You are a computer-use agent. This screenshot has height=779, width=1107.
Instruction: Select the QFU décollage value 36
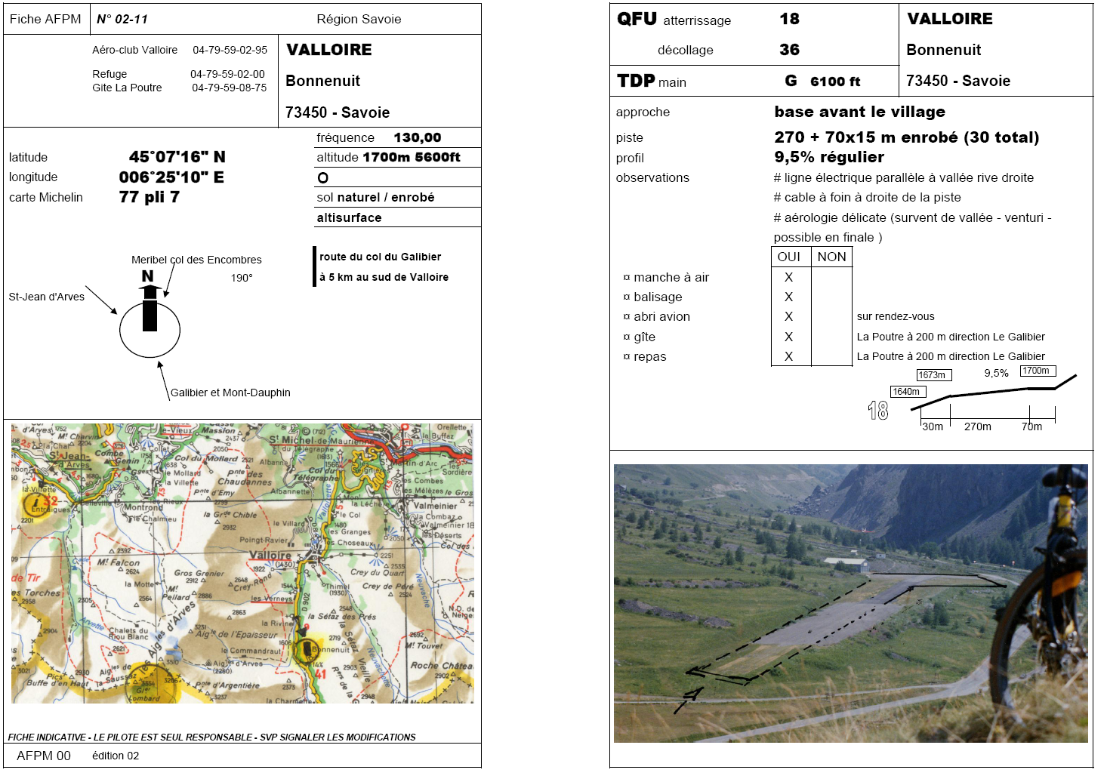(789, 50)
